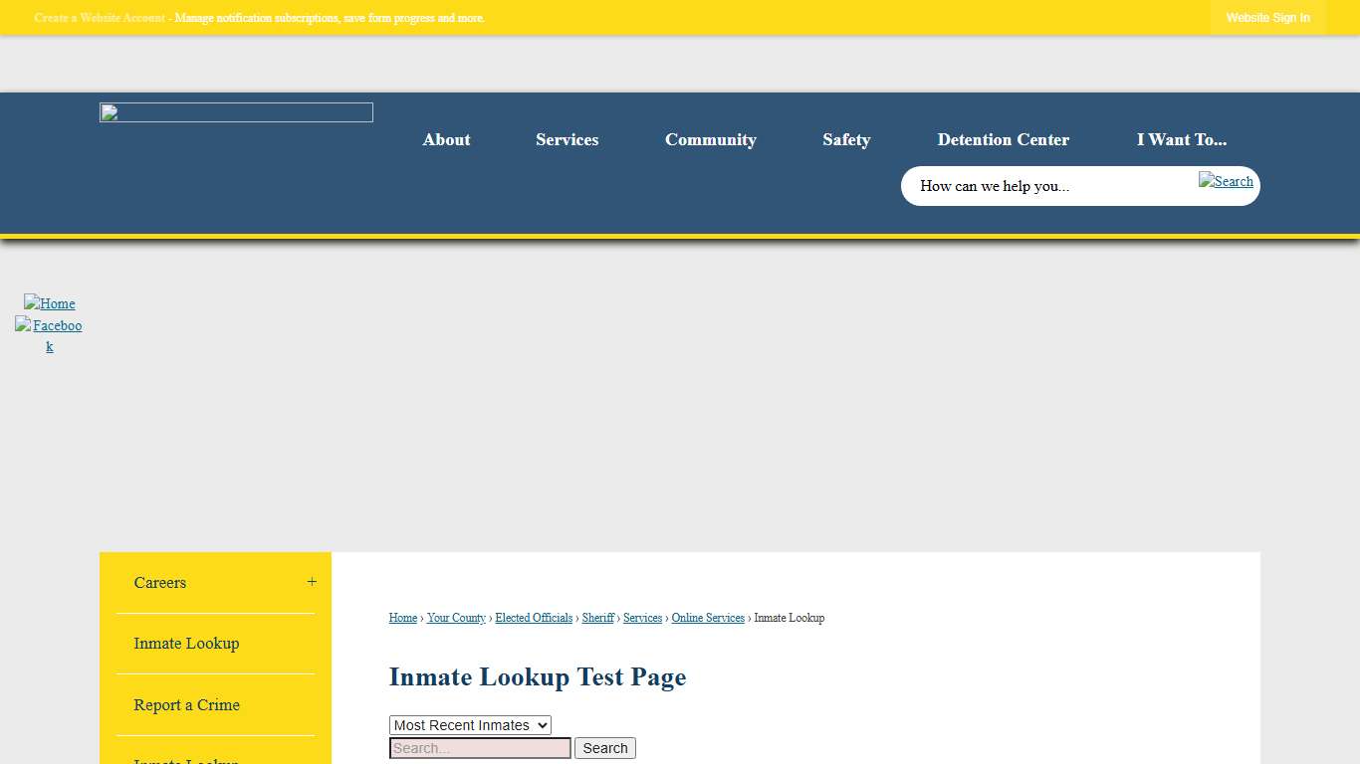Click the site logo in the header
This screenshot has height=764, width=1360.
[235, 111]
